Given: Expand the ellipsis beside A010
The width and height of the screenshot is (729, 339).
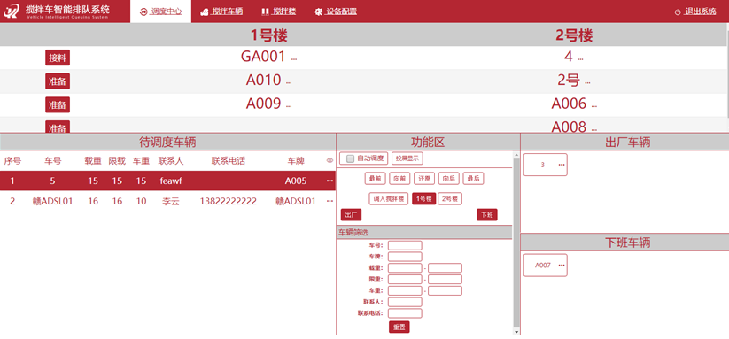Looking at the screenshot, I should [289, 83].
